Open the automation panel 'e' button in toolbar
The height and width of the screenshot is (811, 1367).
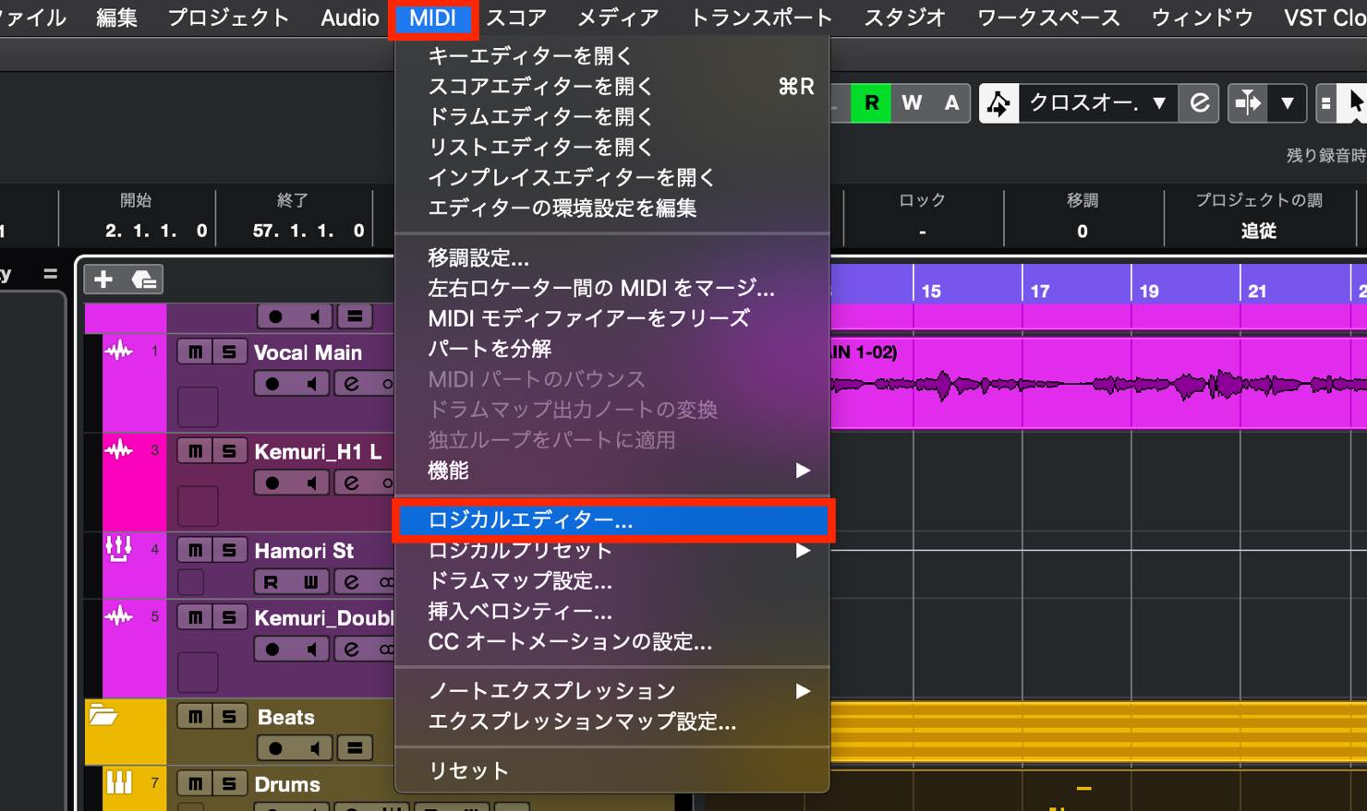pos(1199,102)
